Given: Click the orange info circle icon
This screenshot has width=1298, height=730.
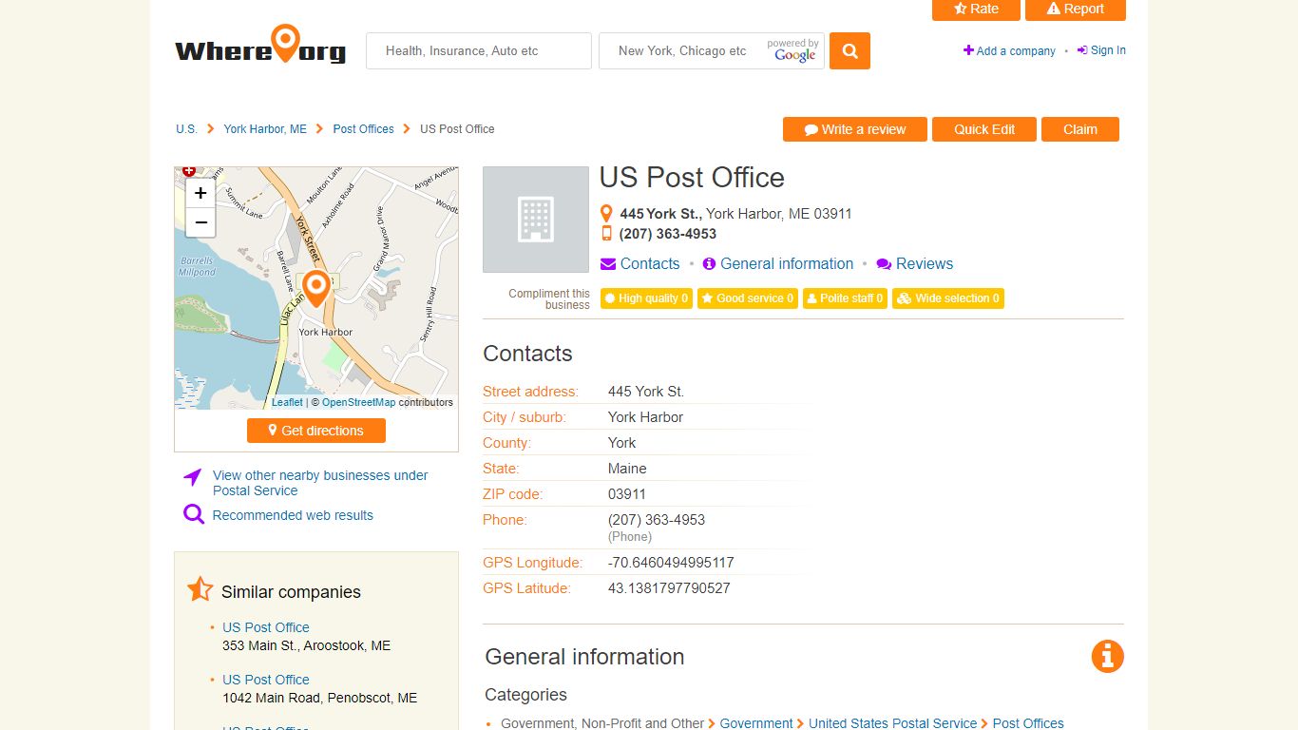Looking at the screenshot, I should 1107,656.
